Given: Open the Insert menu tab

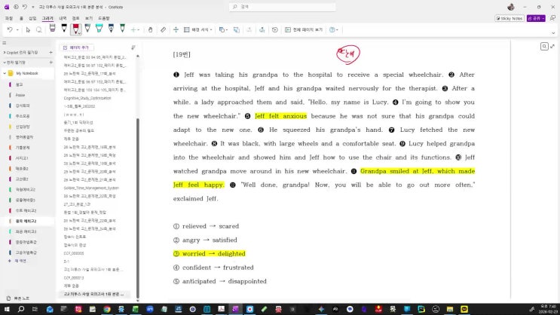Looking at the screenshot, I should [x=32, y=17].
